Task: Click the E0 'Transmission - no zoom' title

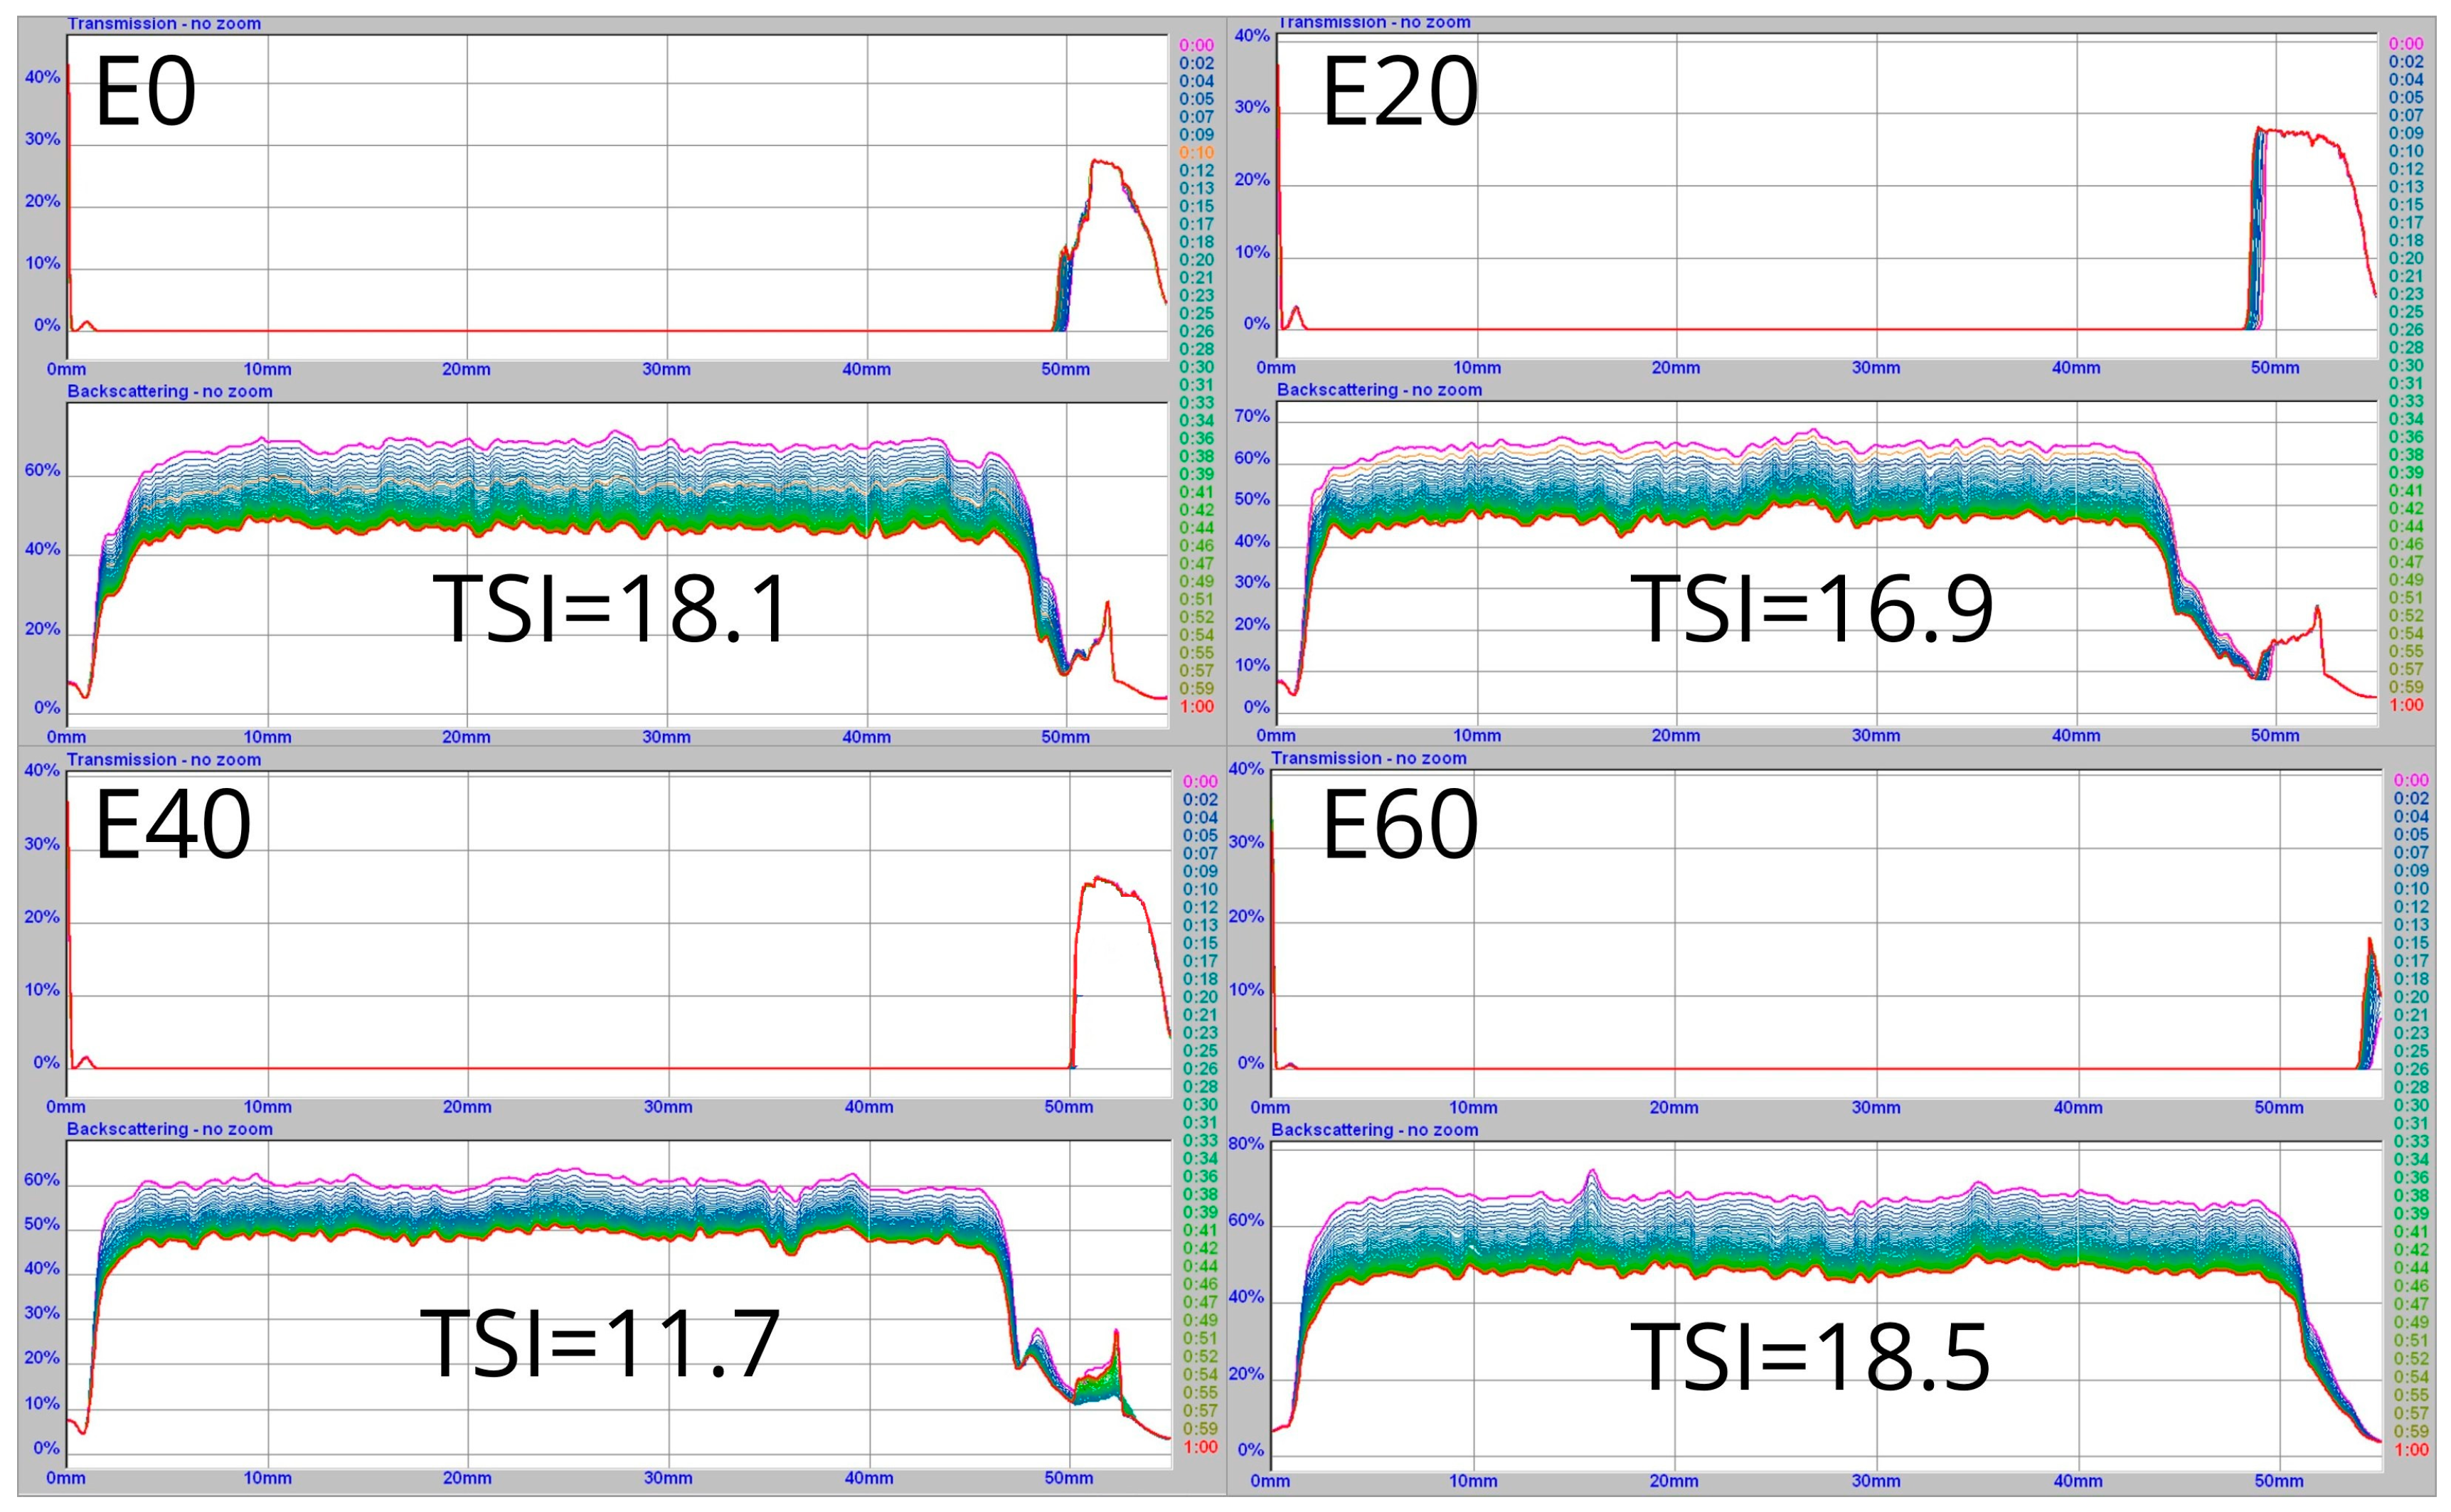Action: coord(164,24)
